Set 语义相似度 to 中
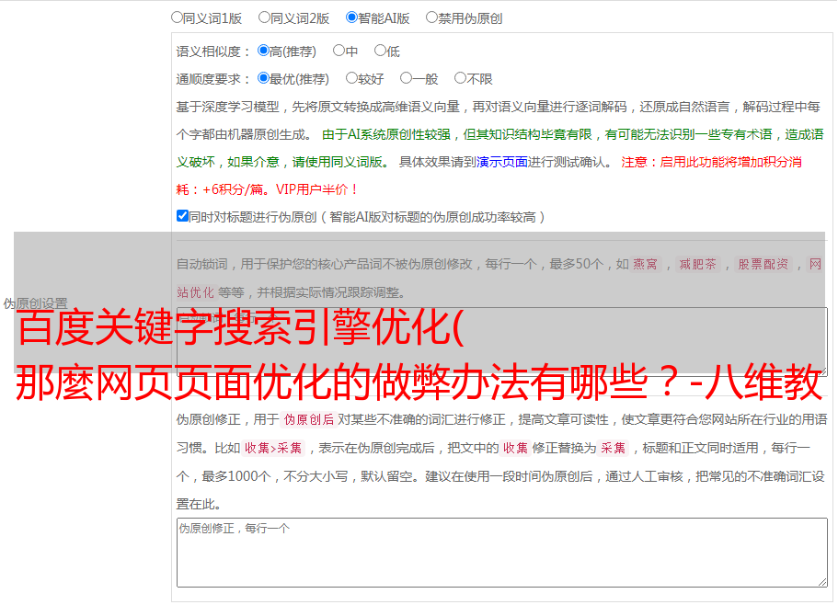Image resolution: width=838 pixels, height=605 pixels. click(339, 51)
